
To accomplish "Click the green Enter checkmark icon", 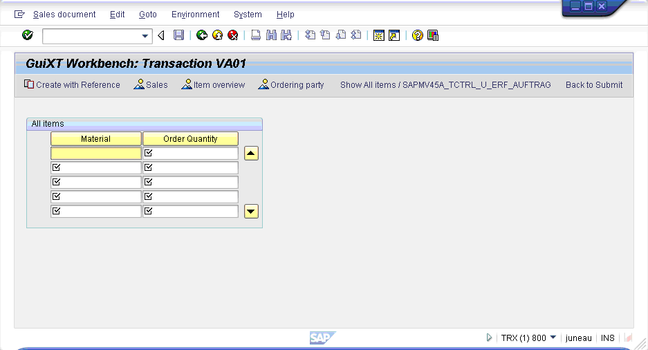I will [x=27, y=35].
